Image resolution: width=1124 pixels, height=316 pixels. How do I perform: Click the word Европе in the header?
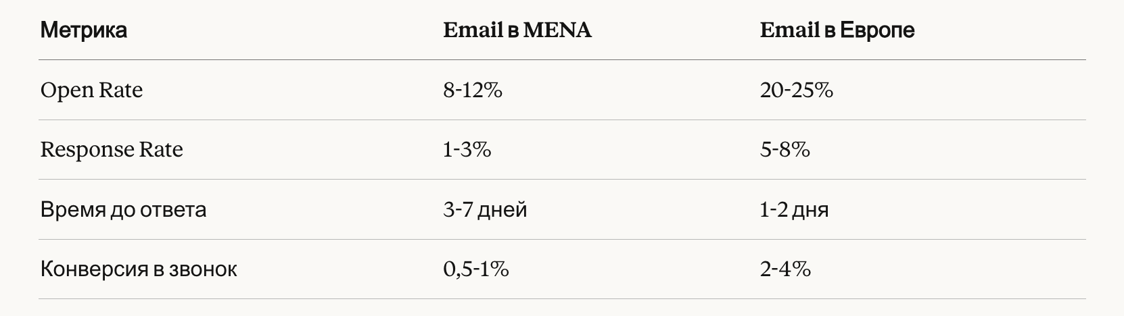pyautogui.click(x=877, y=31)
